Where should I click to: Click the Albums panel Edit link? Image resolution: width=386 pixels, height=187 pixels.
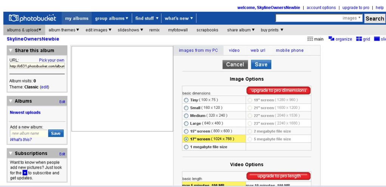(x=62, y=101)
